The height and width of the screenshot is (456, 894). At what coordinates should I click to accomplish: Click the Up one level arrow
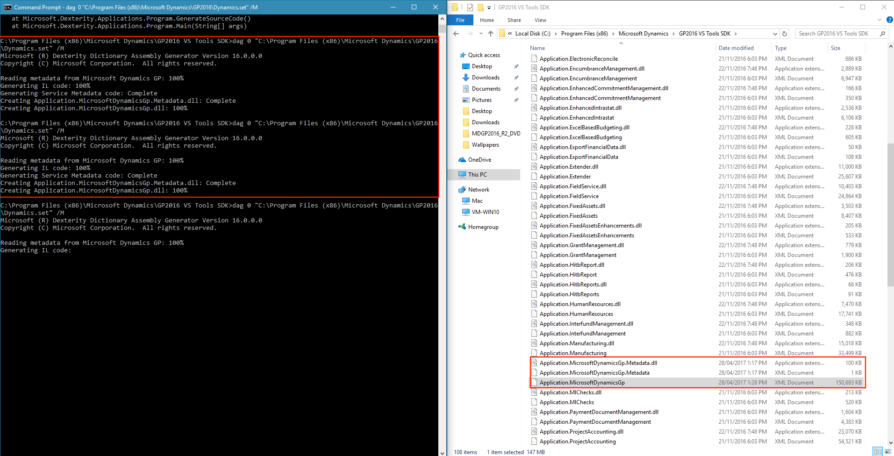tap(490, 34)
